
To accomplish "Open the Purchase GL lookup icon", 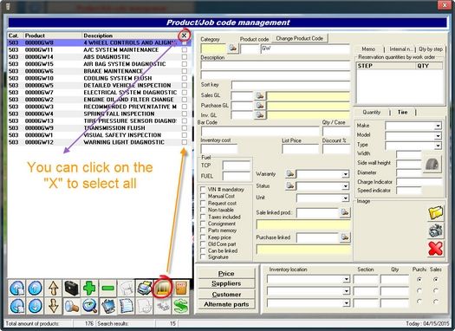I will point(260,106).
